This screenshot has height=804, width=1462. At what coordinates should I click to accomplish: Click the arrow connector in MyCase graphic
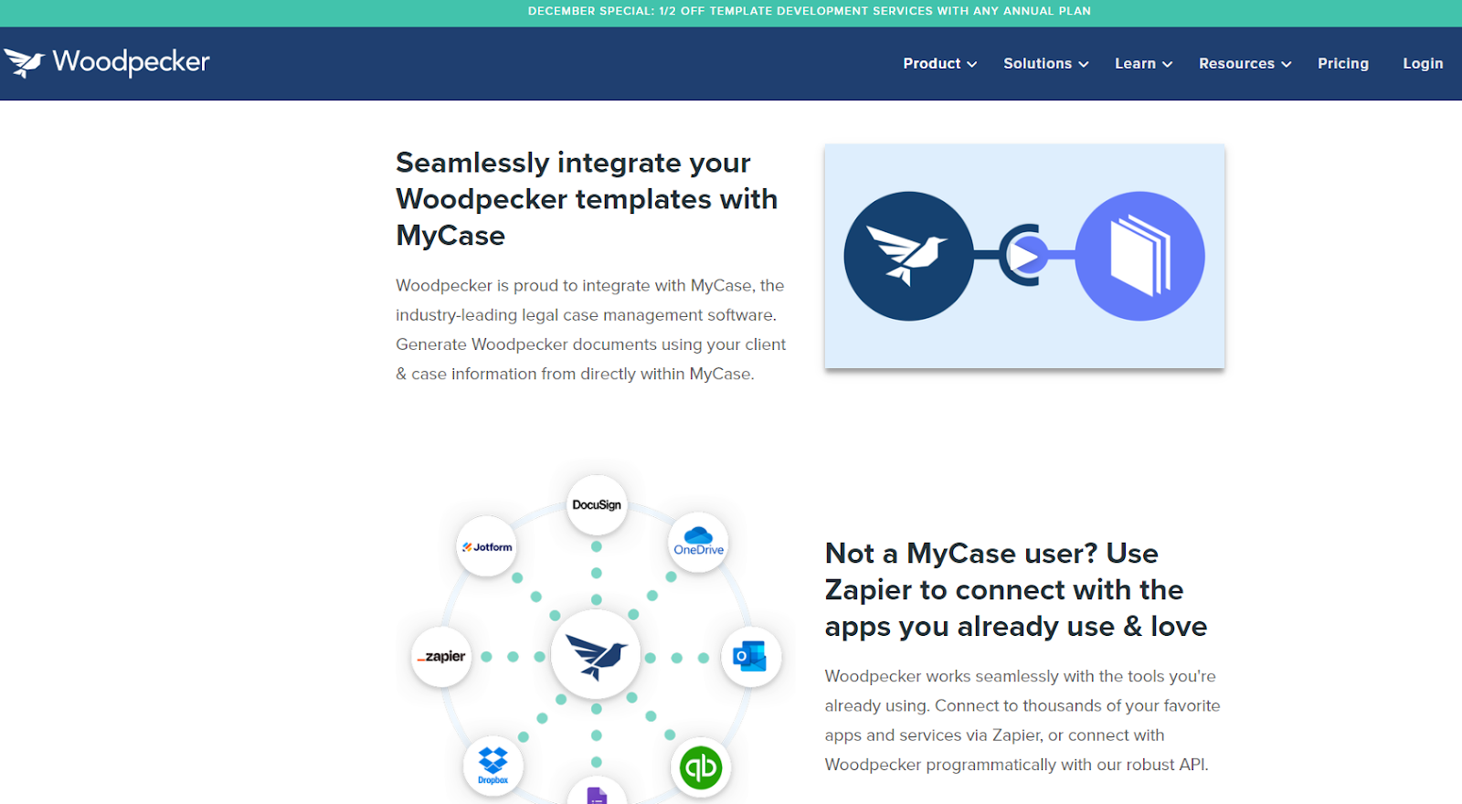pos(1023,255)
